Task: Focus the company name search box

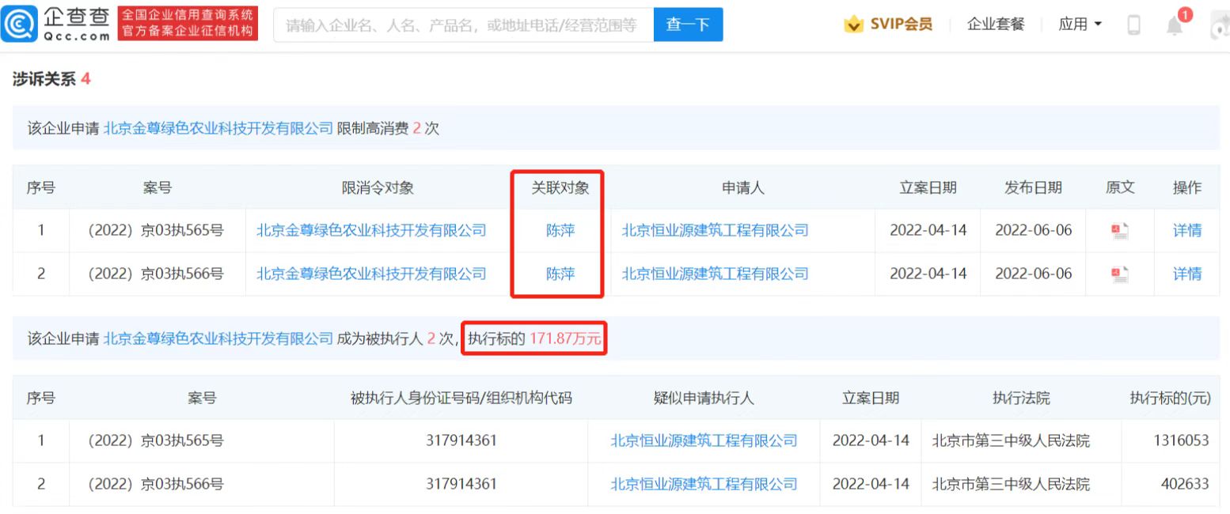Action: pos(464,25)
